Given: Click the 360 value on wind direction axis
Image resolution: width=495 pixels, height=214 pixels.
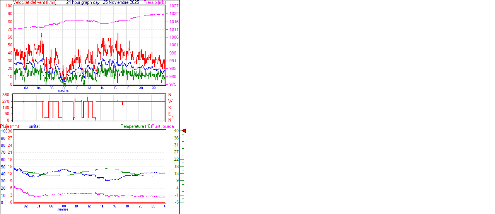Looking at the screenshot, I should (6, 95).
